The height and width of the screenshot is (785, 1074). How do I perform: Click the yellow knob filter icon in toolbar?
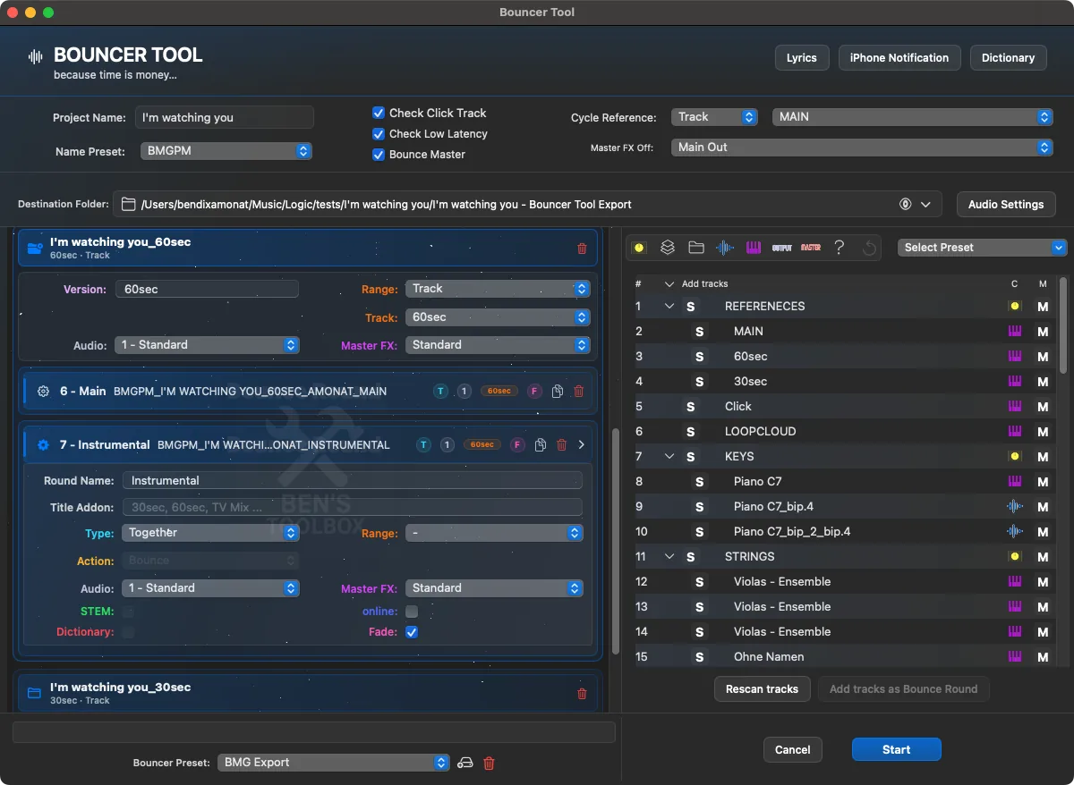click(639, 248)
